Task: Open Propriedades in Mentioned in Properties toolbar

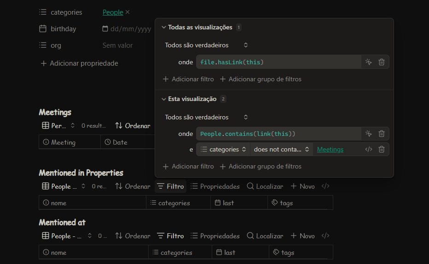Action: [215, 186]
